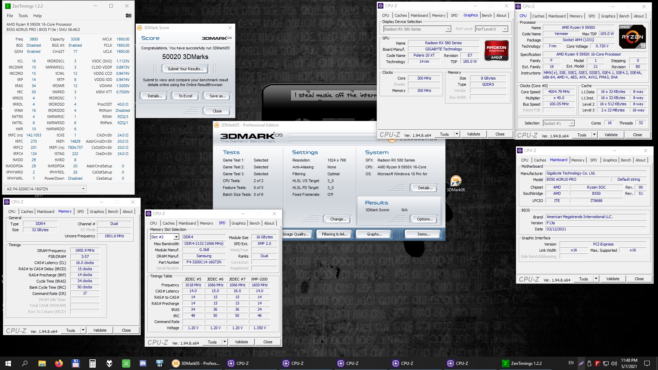The width and height of the screenshot is (658, 370).
Task: Click the green screen-capture taskbar icon
Action: click(x=126, y=363)
